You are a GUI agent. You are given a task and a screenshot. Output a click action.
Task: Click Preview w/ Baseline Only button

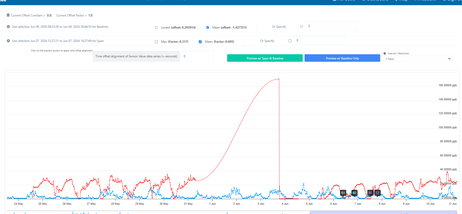pos(342,58)
